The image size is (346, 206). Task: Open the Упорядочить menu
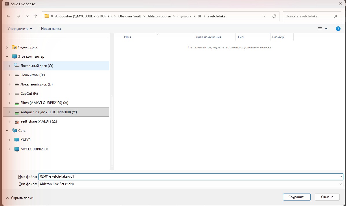click(20, 29)
